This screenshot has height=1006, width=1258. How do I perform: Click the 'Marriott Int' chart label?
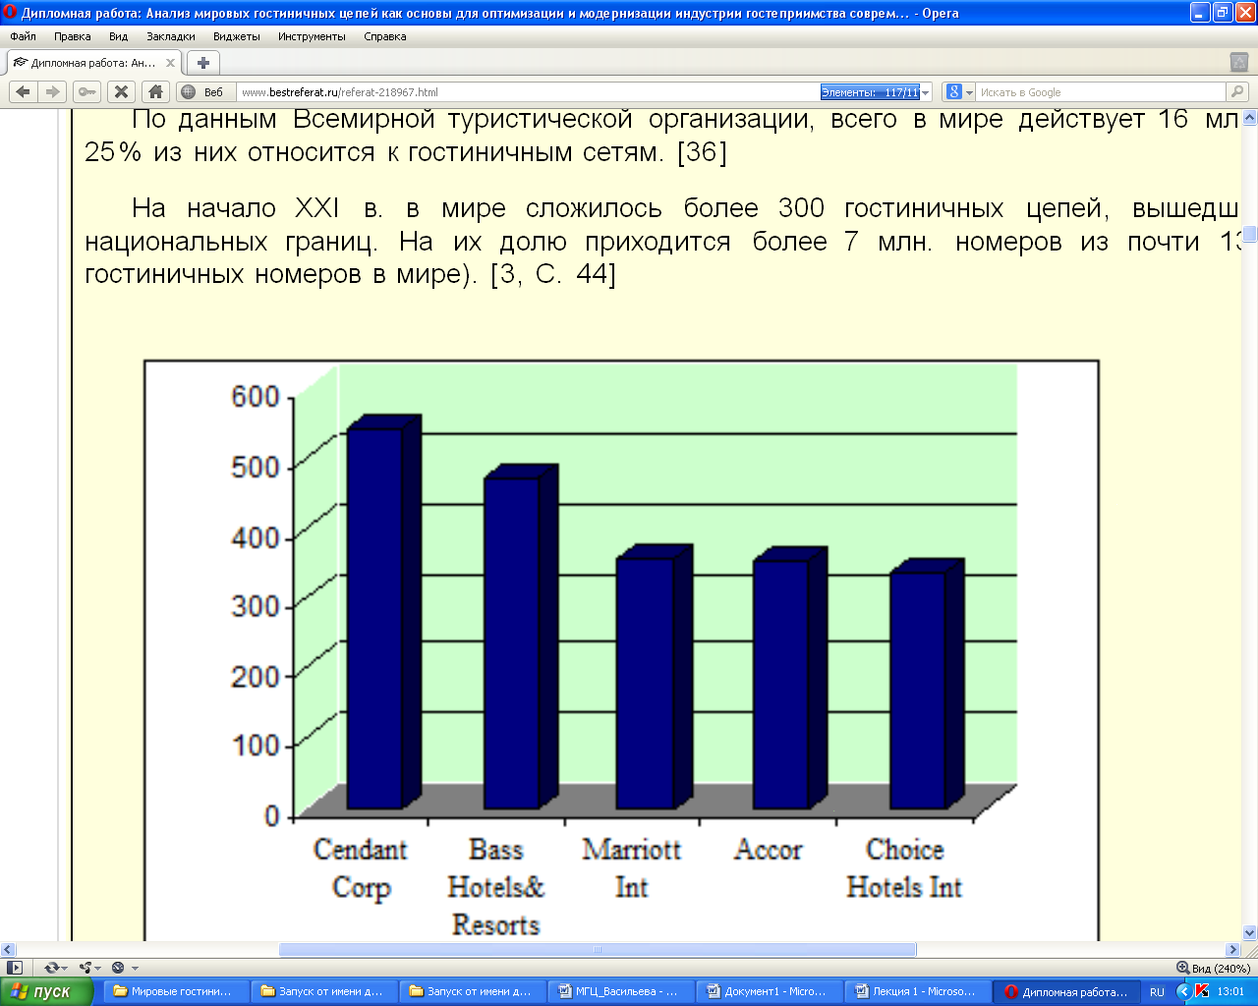[631, 868]
